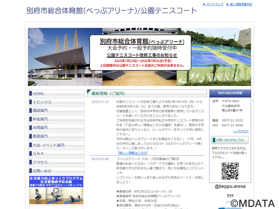Click the 定員：男性20名、女性20名 line
Image resolution: width=279 pixels, height=209 pixels.
point(137,201)
